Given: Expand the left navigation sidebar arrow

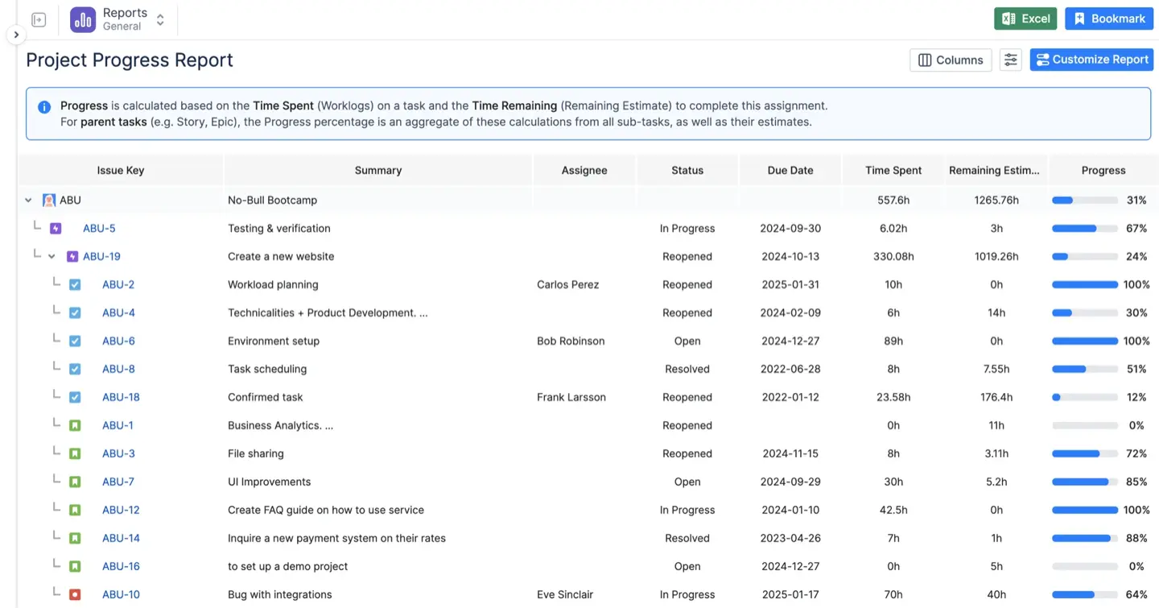Looking at the screenshot, I should [x=15, y=35].
